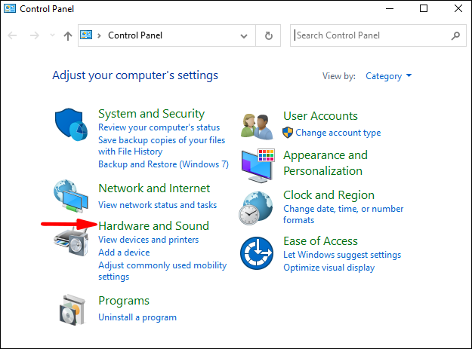Open Review your computer's status

click(159, 127)
